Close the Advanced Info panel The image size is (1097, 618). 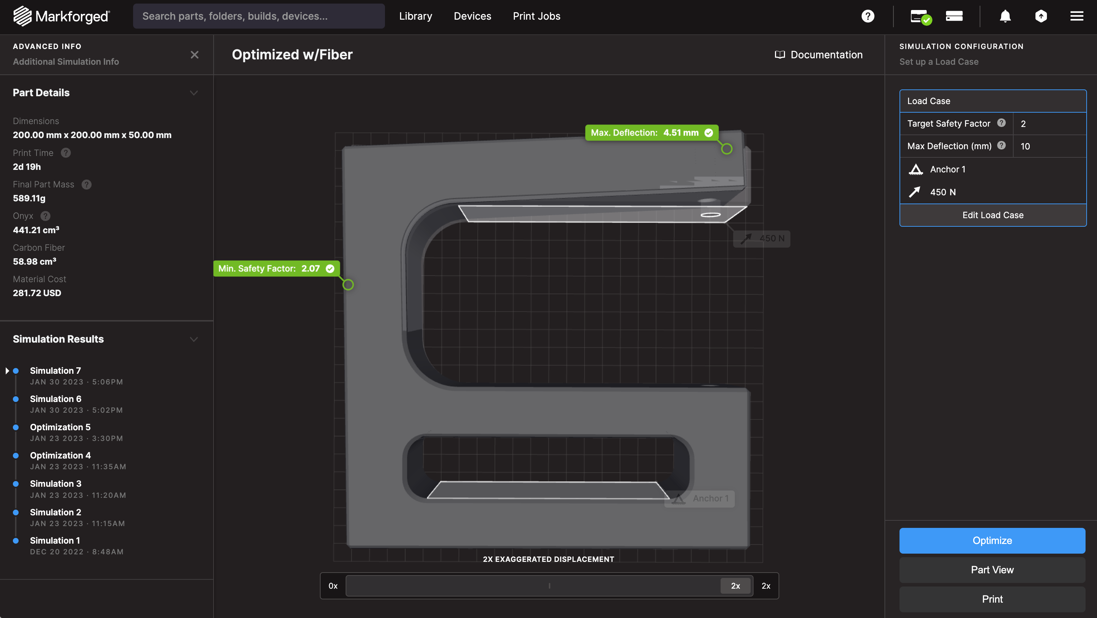(x=194, y=54)
